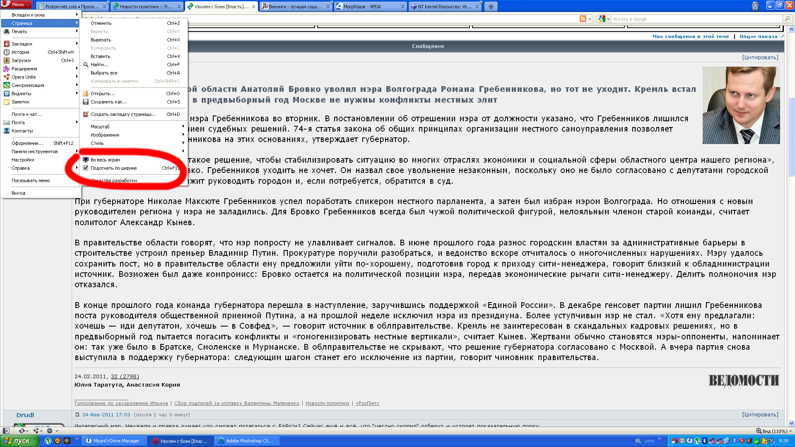Open Google search engine dropdown

click(604, 19)
